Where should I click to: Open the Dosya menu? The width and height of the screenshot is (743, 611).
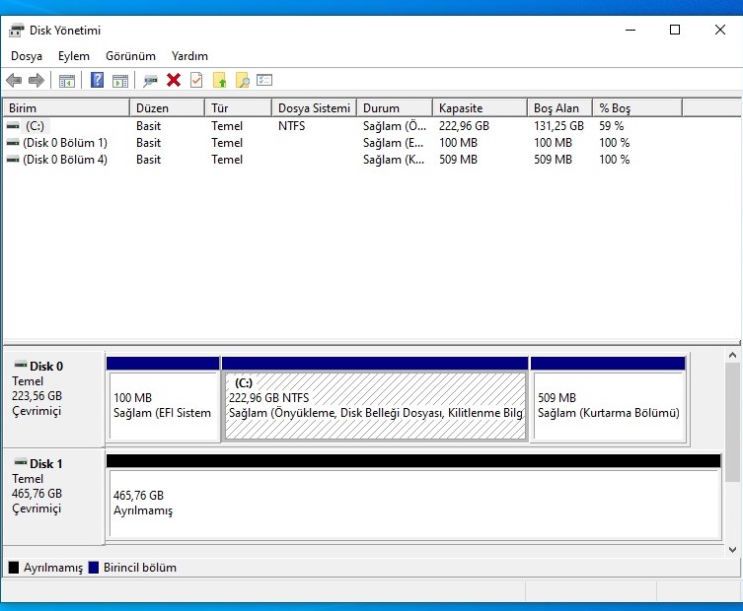(27, 56)
